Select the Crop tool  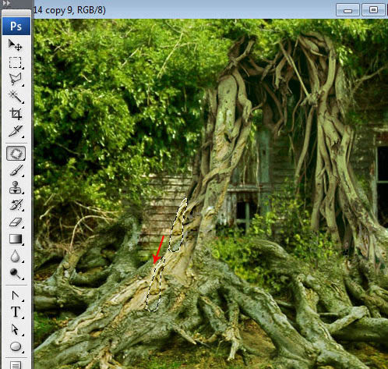[x=16, y=114]
